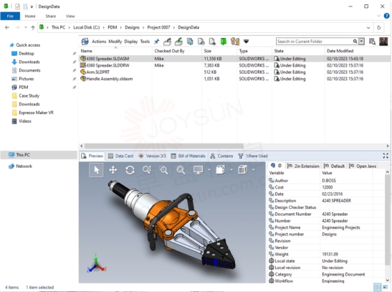Expand the sheet view options arrow

click(231, 170)
